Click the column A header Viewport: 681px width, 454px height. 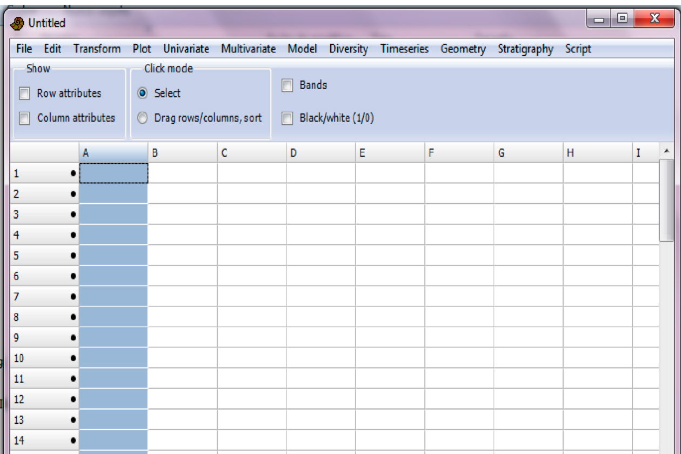pyautogui.click(x=113, y=153)
